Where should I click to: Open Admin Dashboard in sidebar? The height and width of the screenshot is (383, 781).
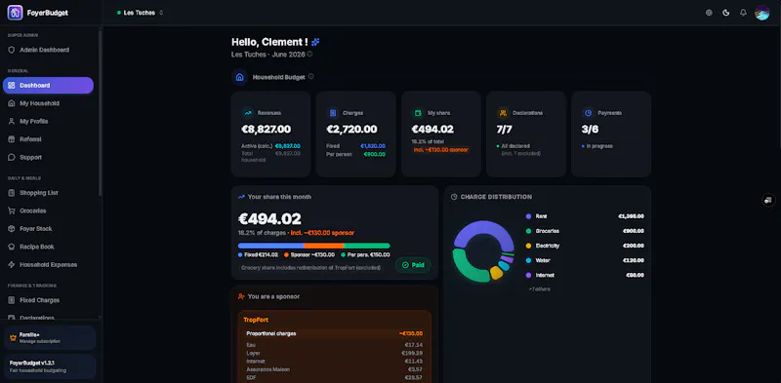click(x=48, y=50)
